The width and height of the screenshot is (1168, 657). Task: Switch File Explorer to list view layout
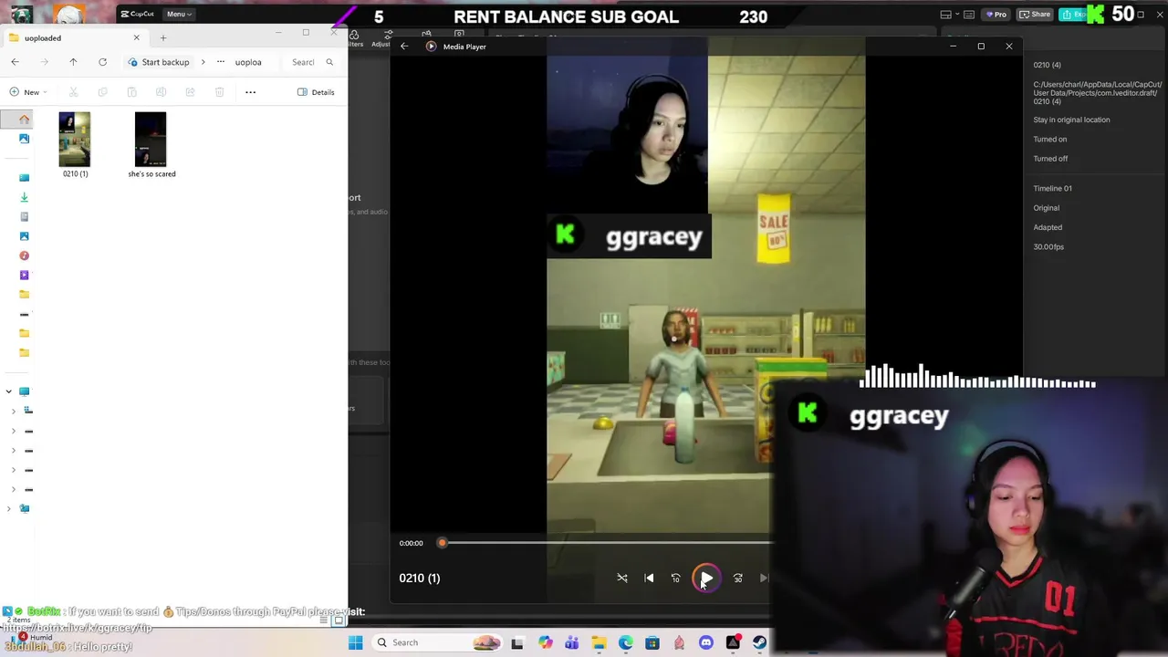point(324,620)
